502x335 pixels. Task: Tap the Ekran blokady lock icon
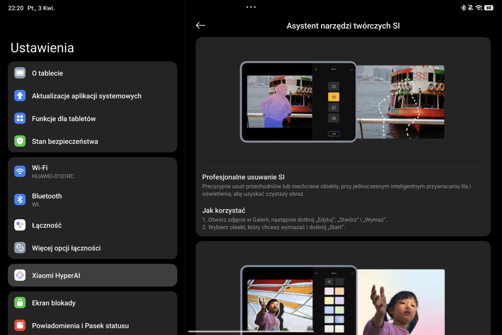pos(20,303)
